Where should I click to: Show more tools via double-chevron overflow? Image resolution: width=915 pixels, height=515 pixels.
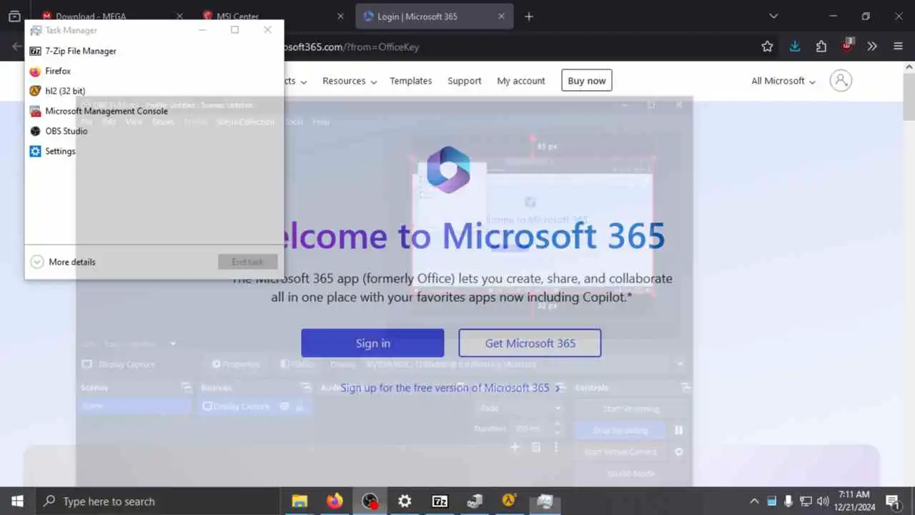point(872,46)
